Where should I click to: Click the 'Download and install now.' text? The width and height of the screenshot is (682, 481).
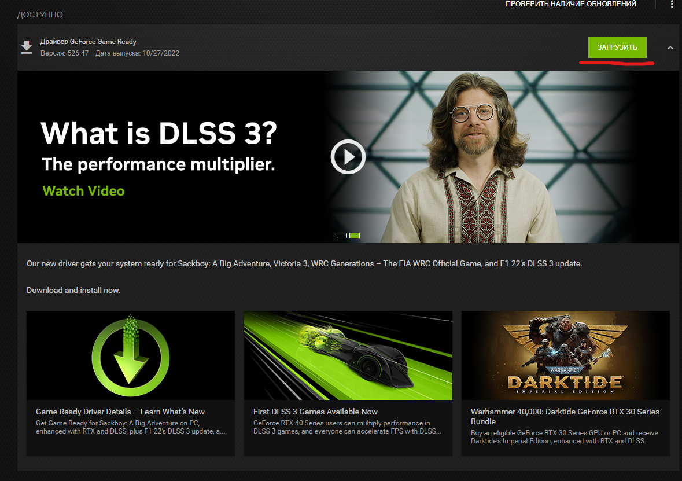[x=73, y=291]
